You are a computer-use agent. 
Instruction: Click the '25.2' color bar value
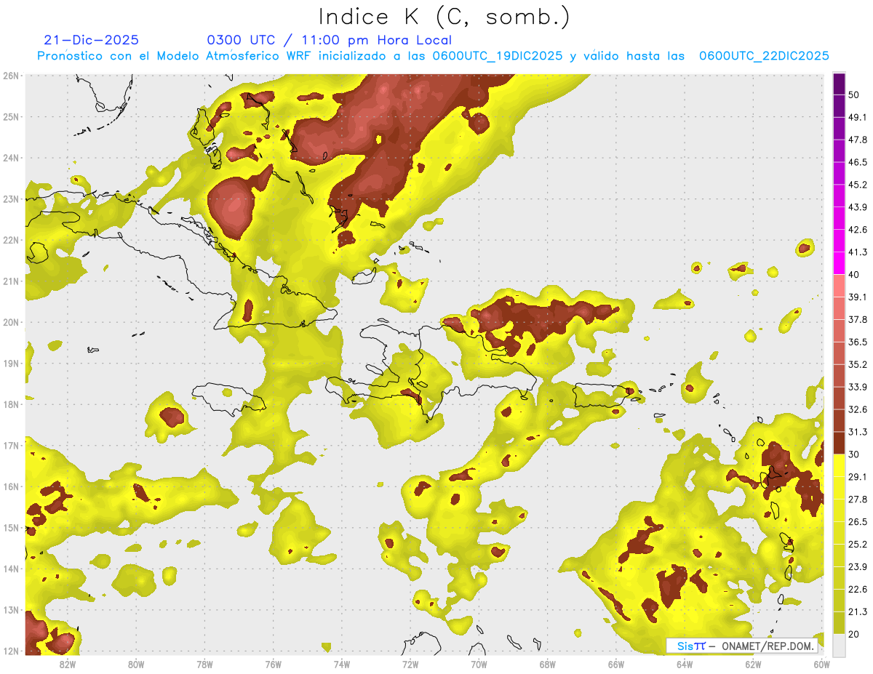click(858, 544)
